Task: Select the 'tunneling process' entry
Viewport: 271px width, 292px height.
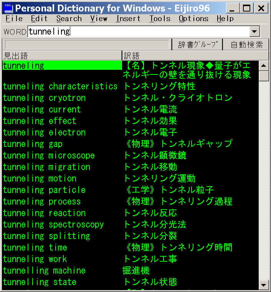Action: (x=42, y=202)
